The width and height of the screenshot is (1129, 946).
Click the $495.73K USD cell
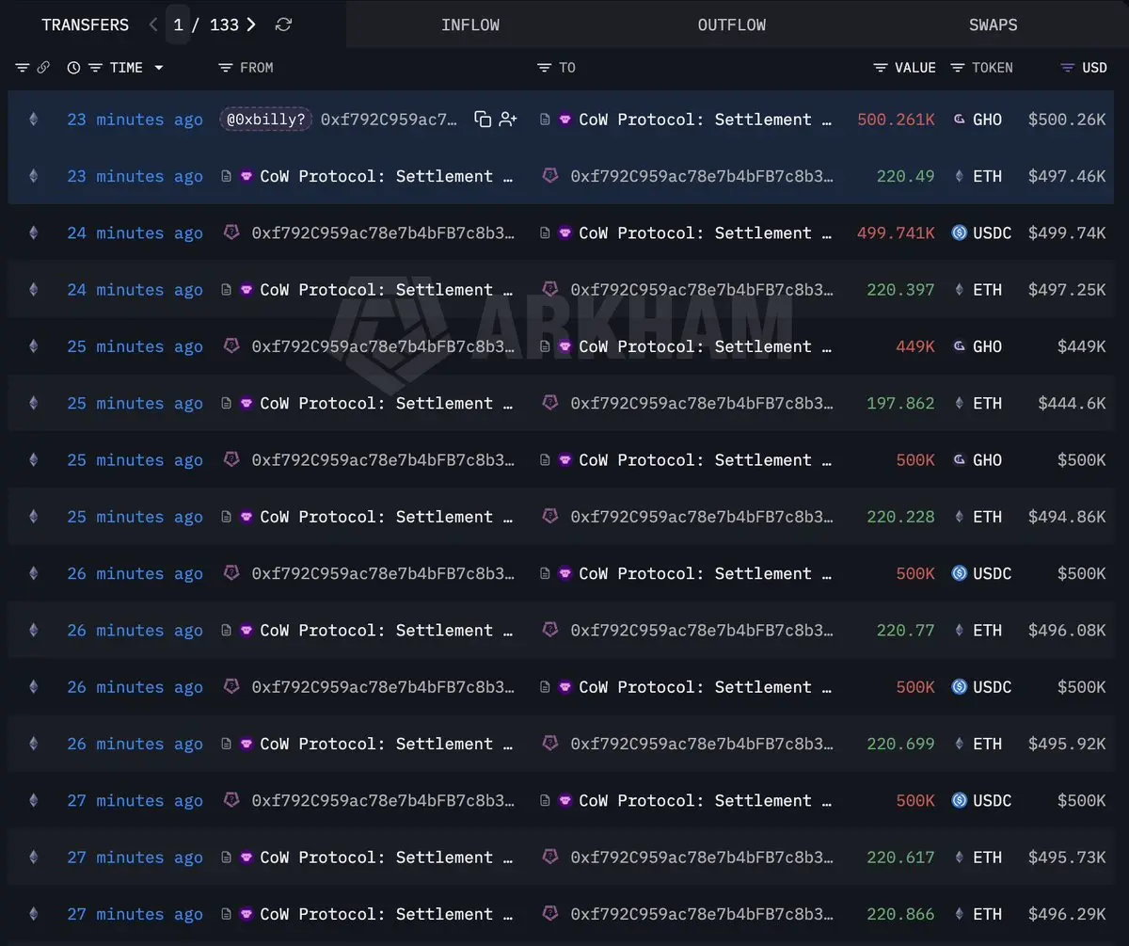[x=1067, y=858]
